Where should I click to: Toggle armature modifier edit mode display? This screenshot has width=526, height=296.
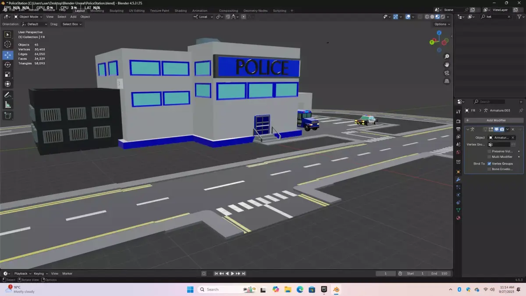click(x=491, y=129)
